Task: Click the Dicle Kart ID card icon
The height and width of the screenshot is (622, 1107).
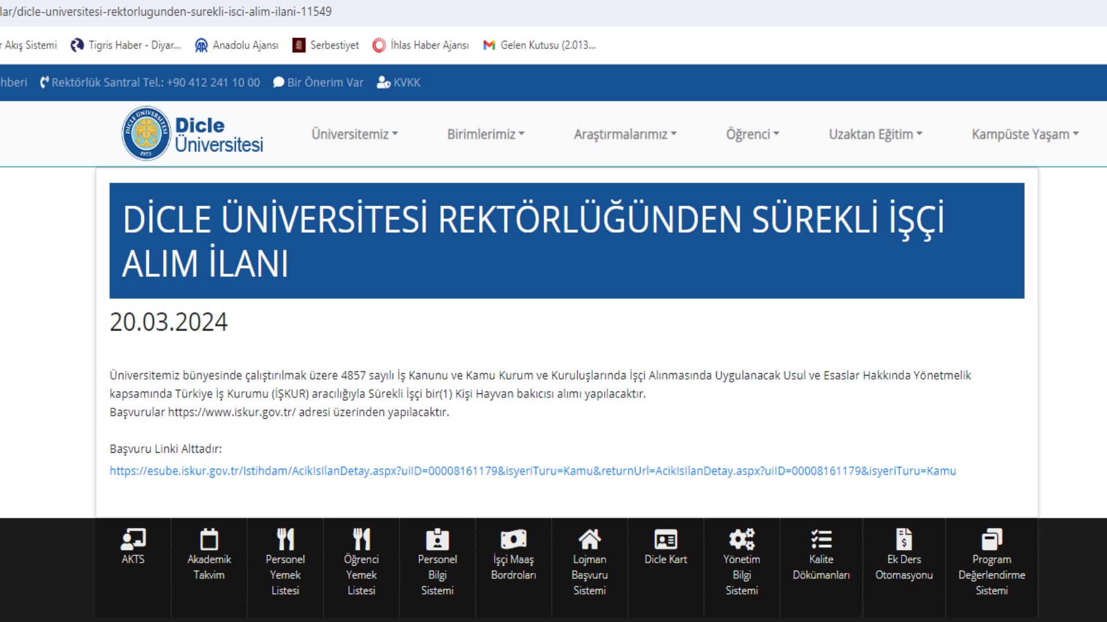Action: click(x=665, y=540)
